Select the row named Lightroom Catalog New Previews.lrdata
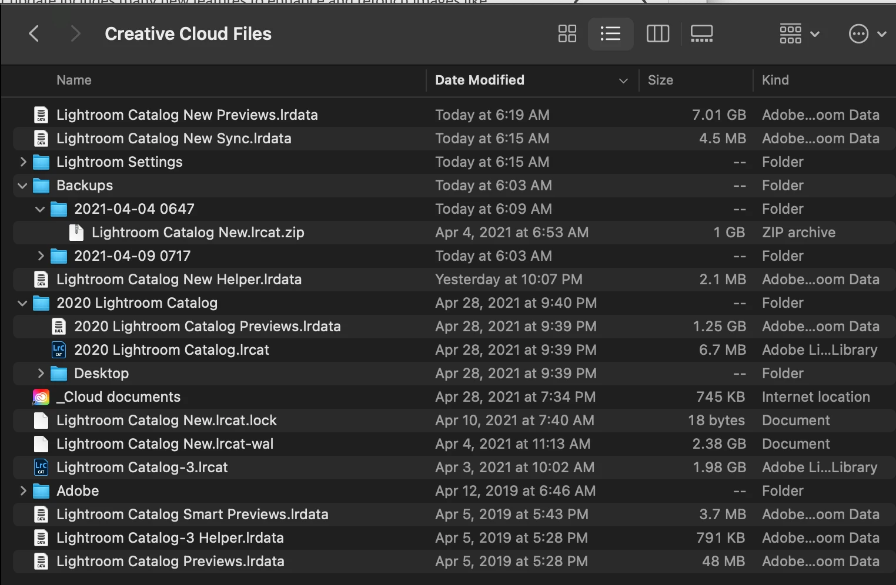 click(x=453, y=115)
